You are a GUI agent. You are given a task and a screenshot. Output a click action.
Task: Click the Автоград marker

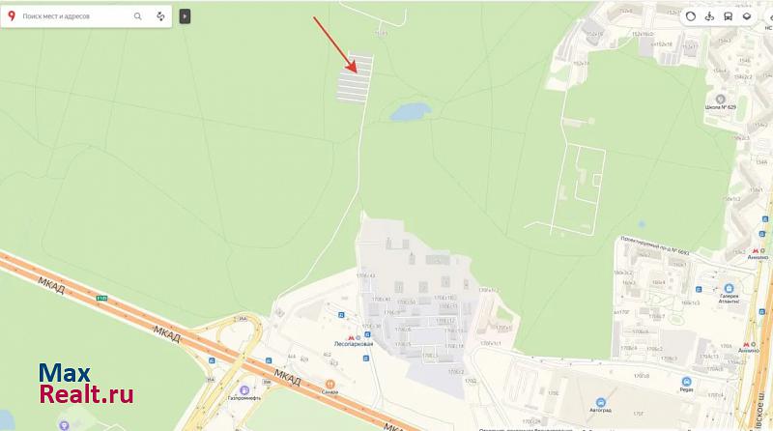[x=600, y=402]
